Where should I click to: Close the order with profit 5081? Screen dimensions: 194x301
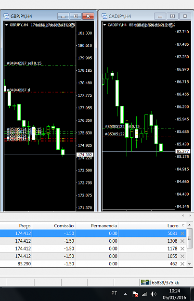point(182,234)
